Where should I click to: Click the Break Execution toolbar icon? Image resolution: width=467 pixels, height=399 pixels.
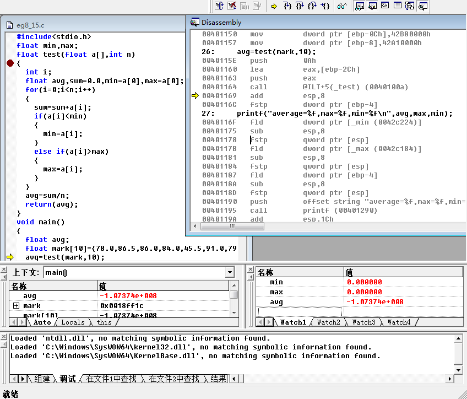245,6
